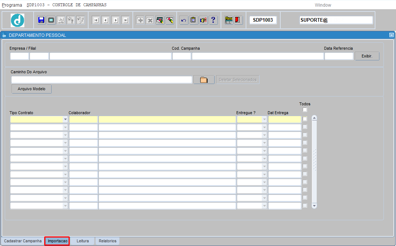Click the Execute Query flashlight-lightning icon

pyautogui.click(x=80, y=20)
